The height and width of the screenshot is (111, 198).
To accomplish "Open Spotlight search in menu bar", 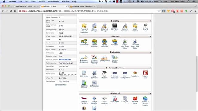I will pyautogui.click(x=189, y=2).
